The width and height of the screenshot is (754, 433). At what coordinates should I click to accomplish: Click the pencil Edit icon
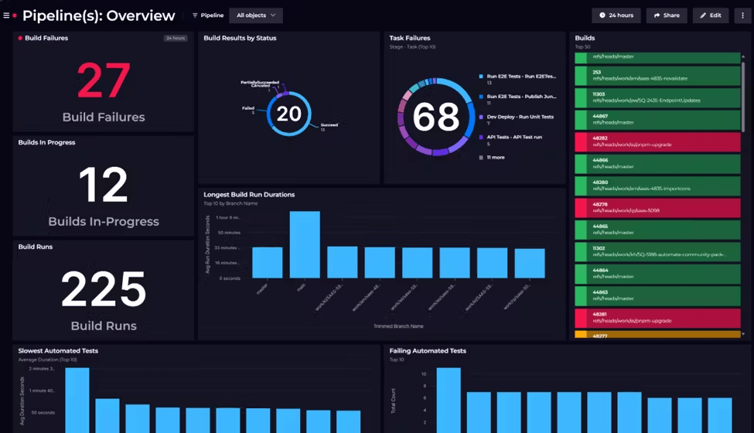[703, 15]
